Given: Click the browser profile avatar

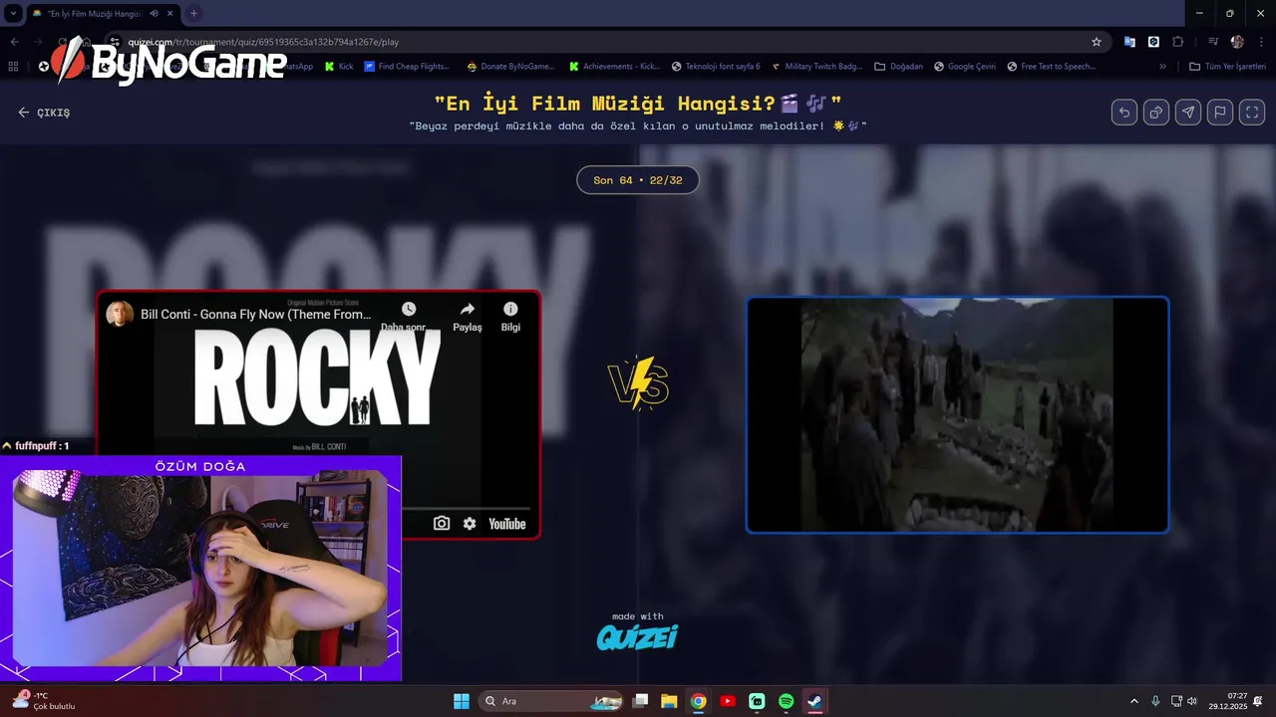Looking at the screenshot, I should pos(1237,42).
